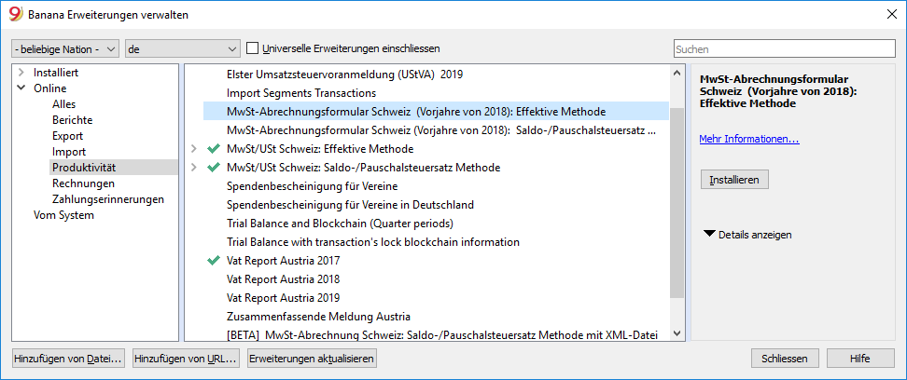Screen dimensions: 907x380
Task: Collapse the Online tree node
Action: click(21, 88)
